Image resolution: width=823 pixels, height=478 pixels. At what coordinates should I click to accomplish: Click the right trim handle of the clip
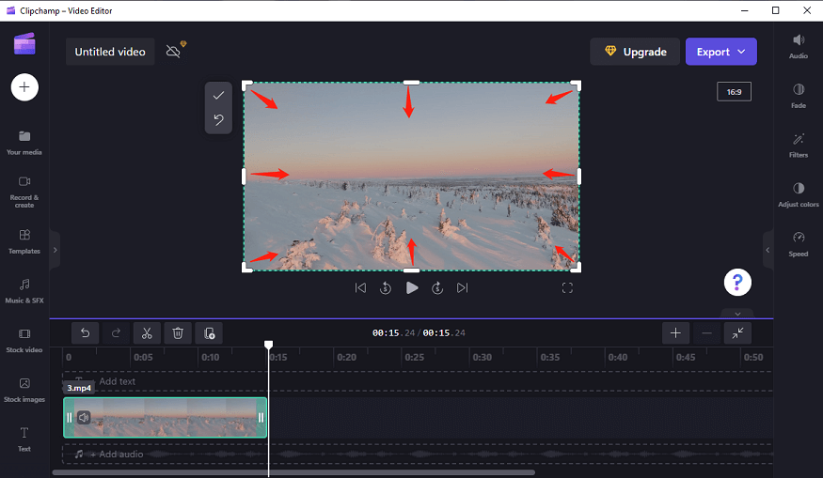(261, 418)
